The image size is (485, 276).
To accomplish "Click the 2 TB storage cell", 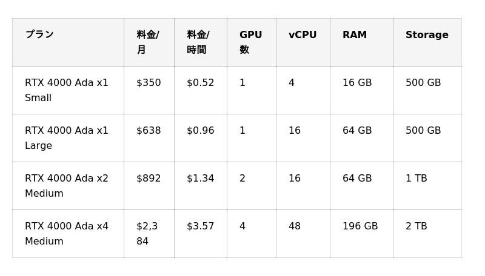I will point(416,226).
